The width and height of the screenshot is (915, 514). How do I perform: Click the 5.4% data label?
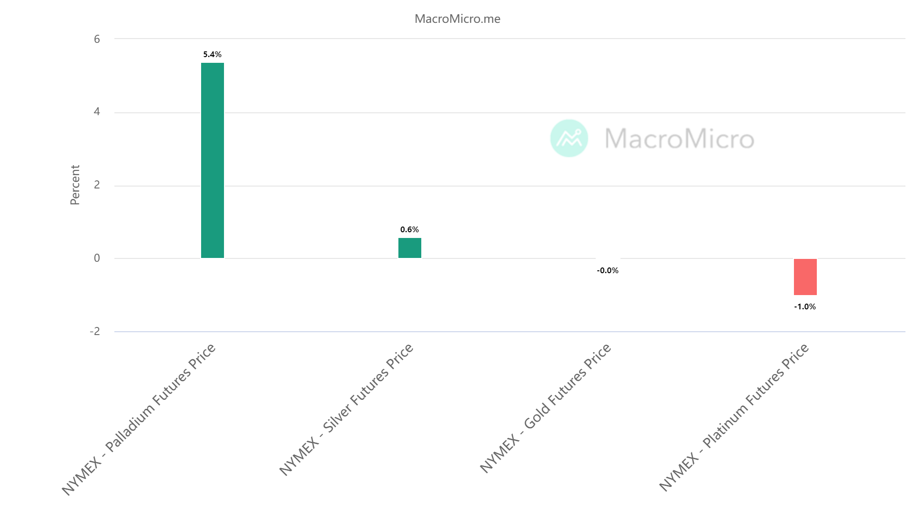click(x=213, y=55)
